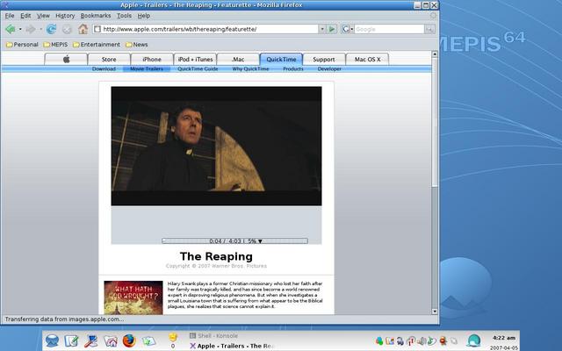Open the search engine selector dropdown
Viewport: 562px width, 351px height.
click(348, 29)
